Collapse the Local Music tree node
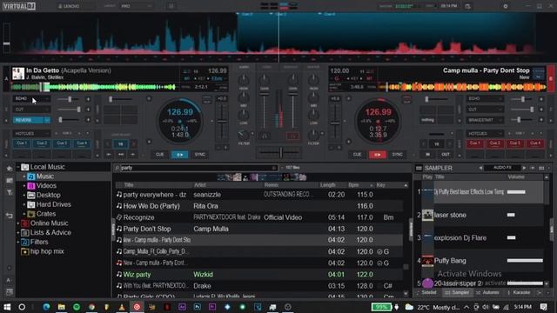The width and height of the screenshot is (557, 313). pyautogui.click(x=18, y=167)
